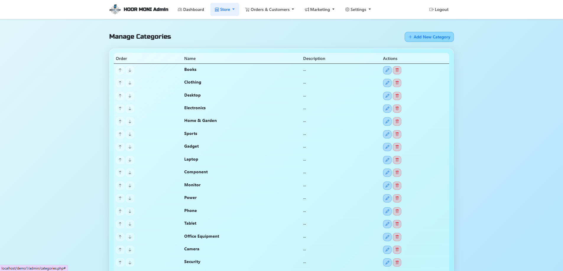Screen dimensions: 563x271
Task: Delete the Camera category
Action: point(397,250)
